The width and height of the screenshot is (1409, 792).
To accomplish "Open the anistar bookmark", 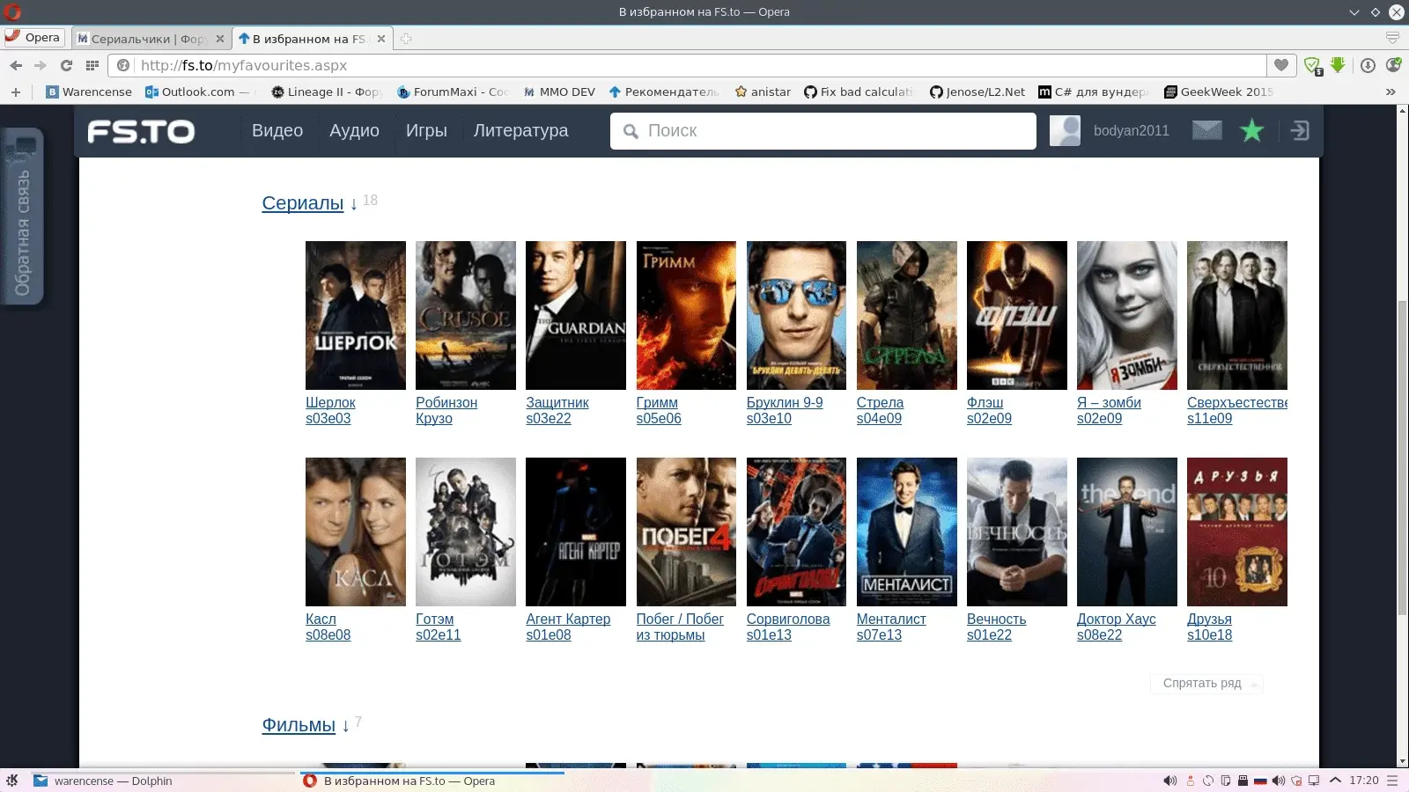I will [x=763, y=92].
